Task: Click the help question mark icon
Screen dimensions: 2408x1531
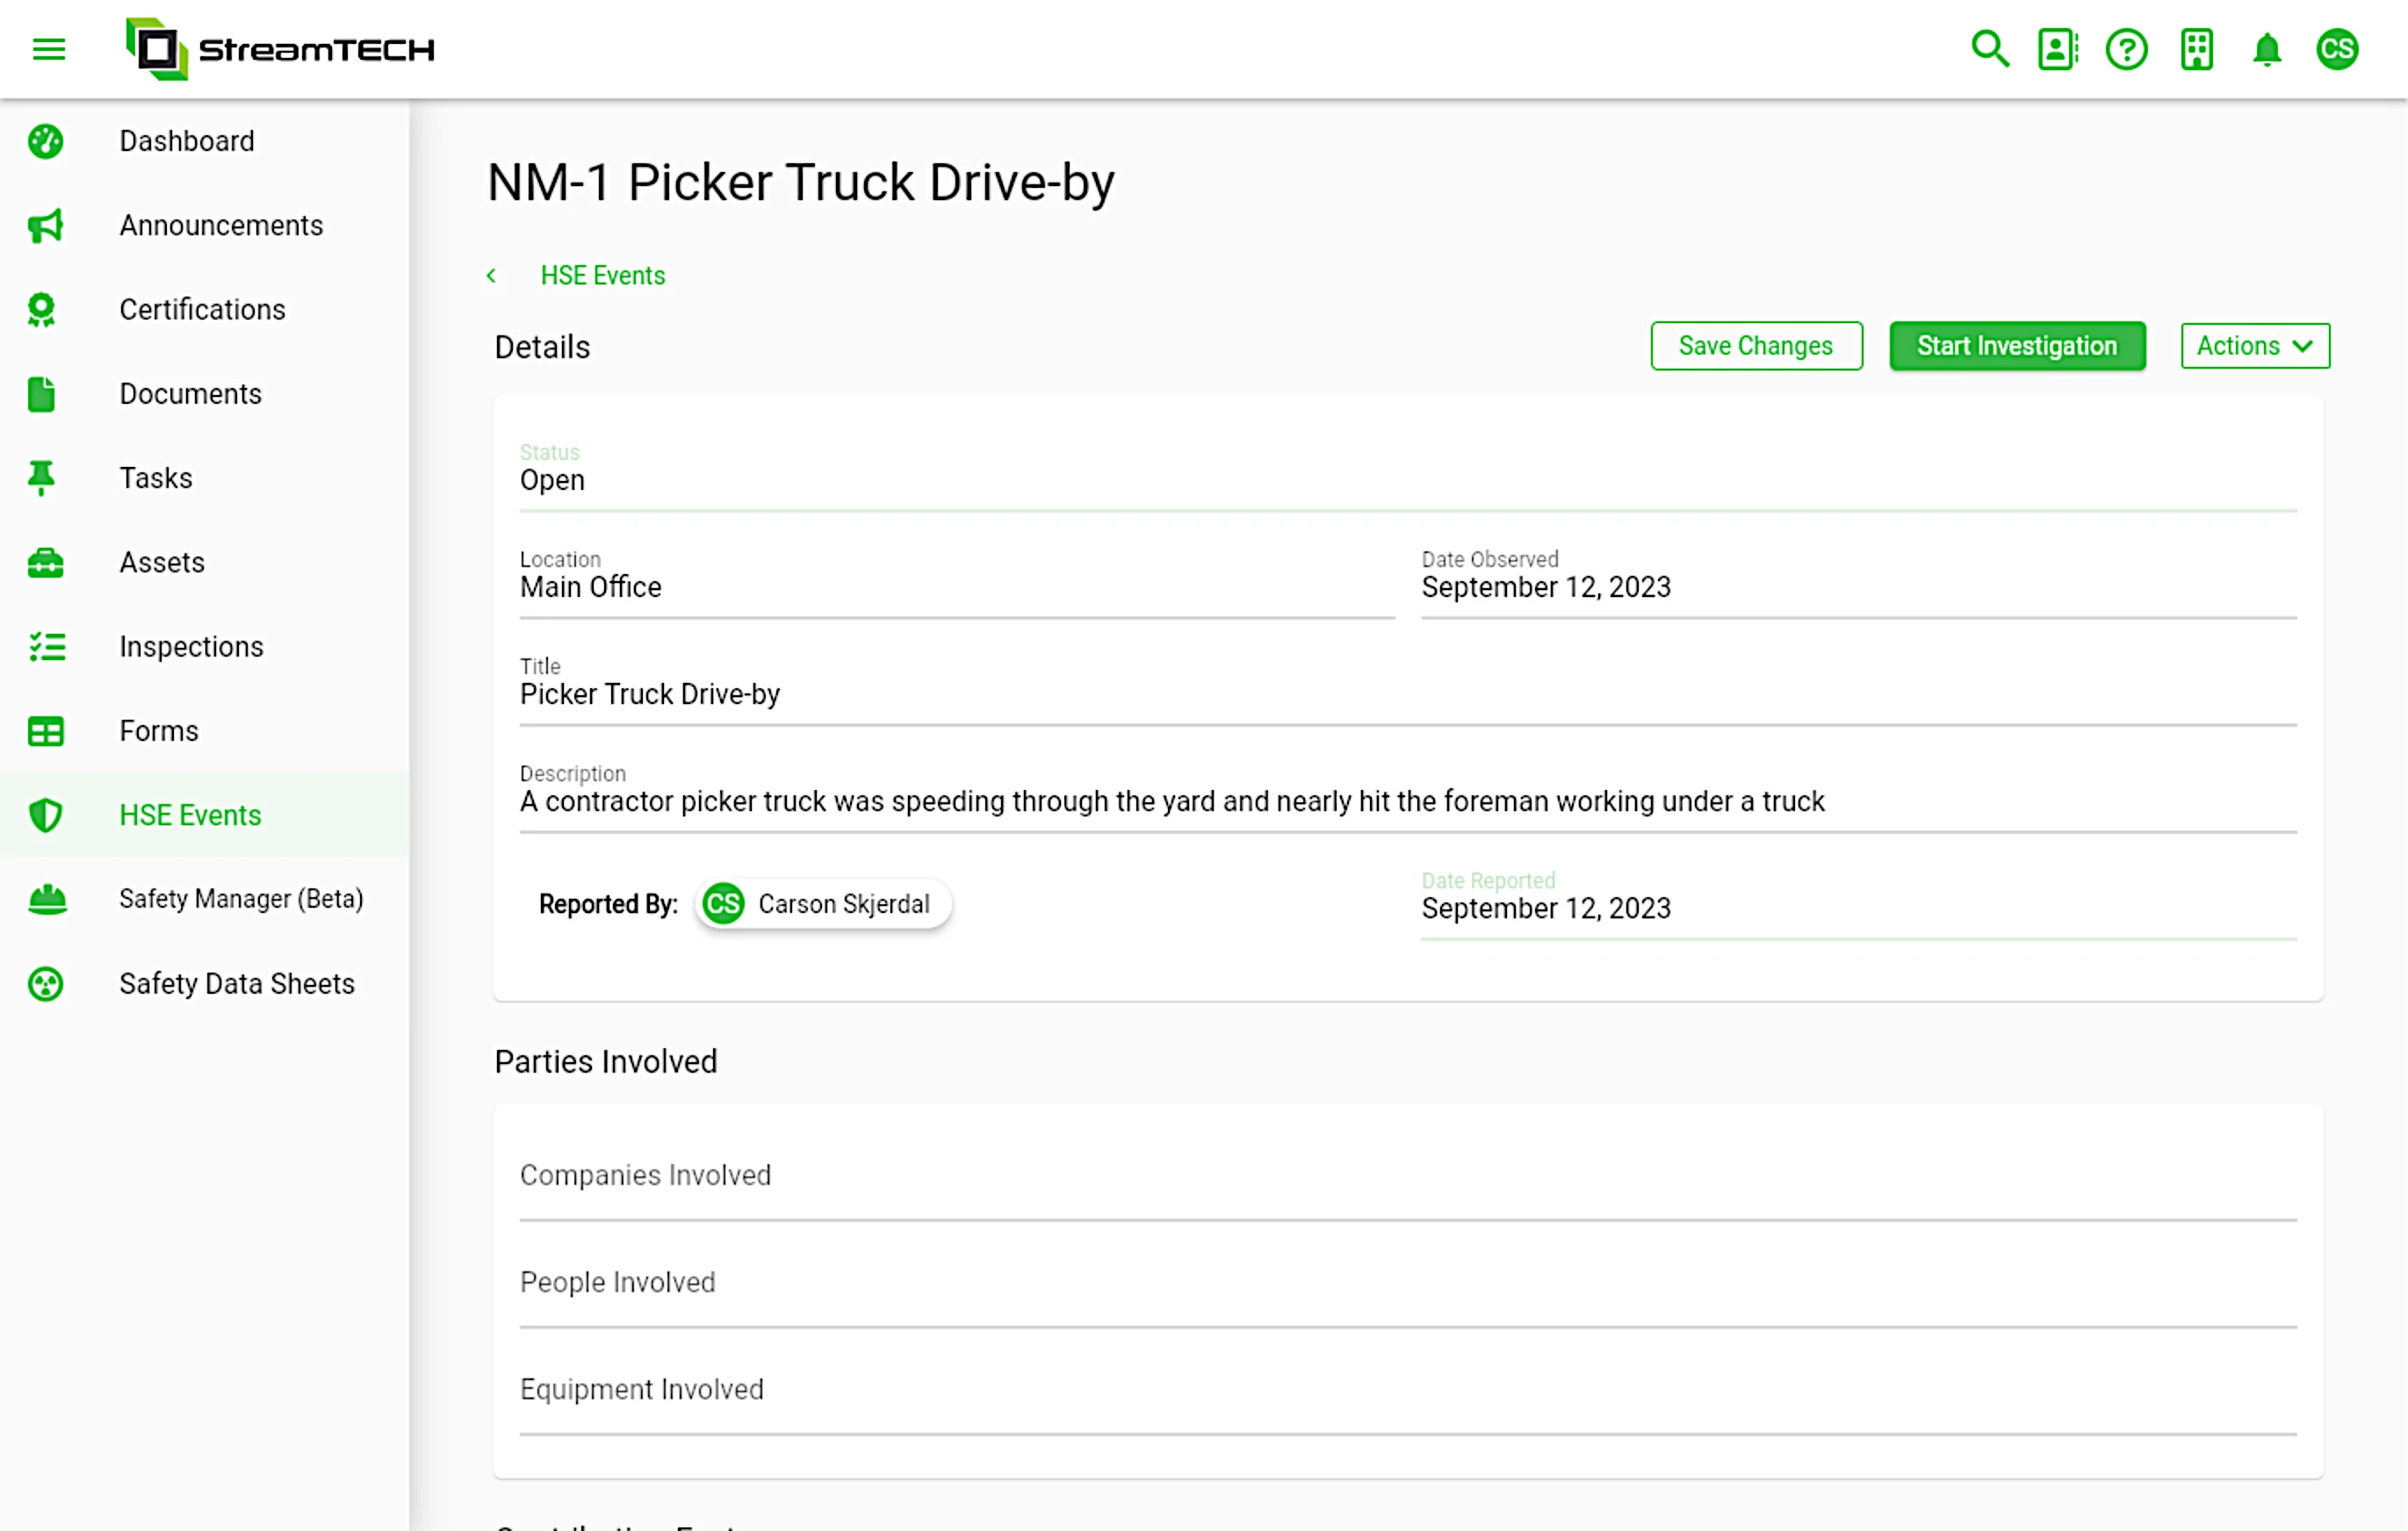Action: (x=2127, y=47)
